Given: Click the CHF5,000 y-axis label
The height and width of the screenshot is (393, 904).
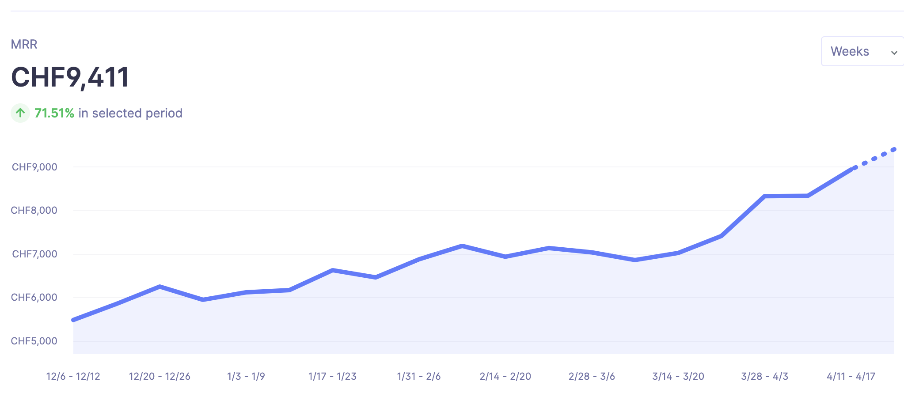Looking at the screenshot, I should (x=34, y=341).
